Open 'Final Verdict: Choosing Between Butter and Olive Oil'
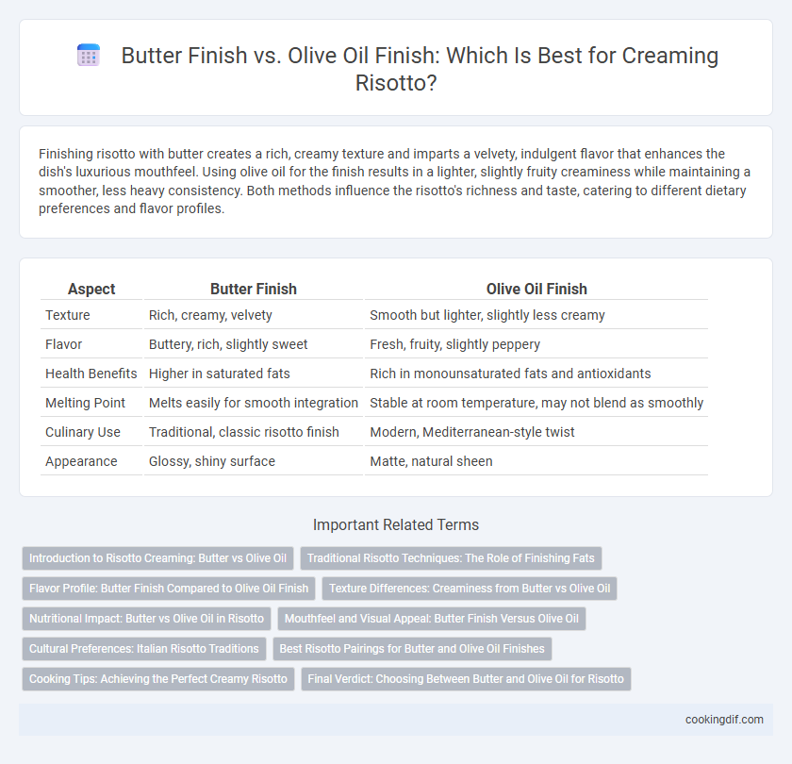This screenshot has width=792, height=764. point(466,679)
